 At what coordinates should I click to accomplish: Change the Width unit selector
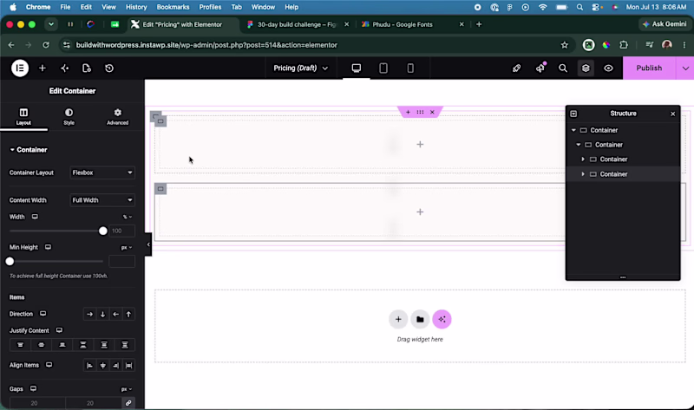pyautogui.click(x=127, y=217)
